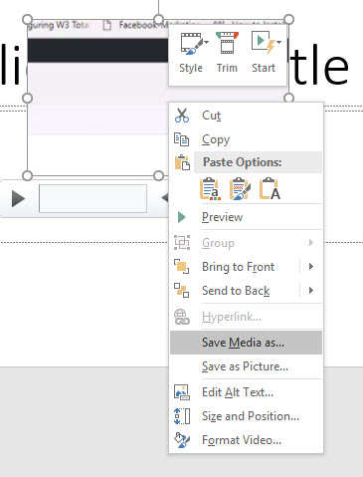Expand the Send to Back submenu arrow
Image resolution: width=363 pixels, height=477 pixels.
click(311, 291)
